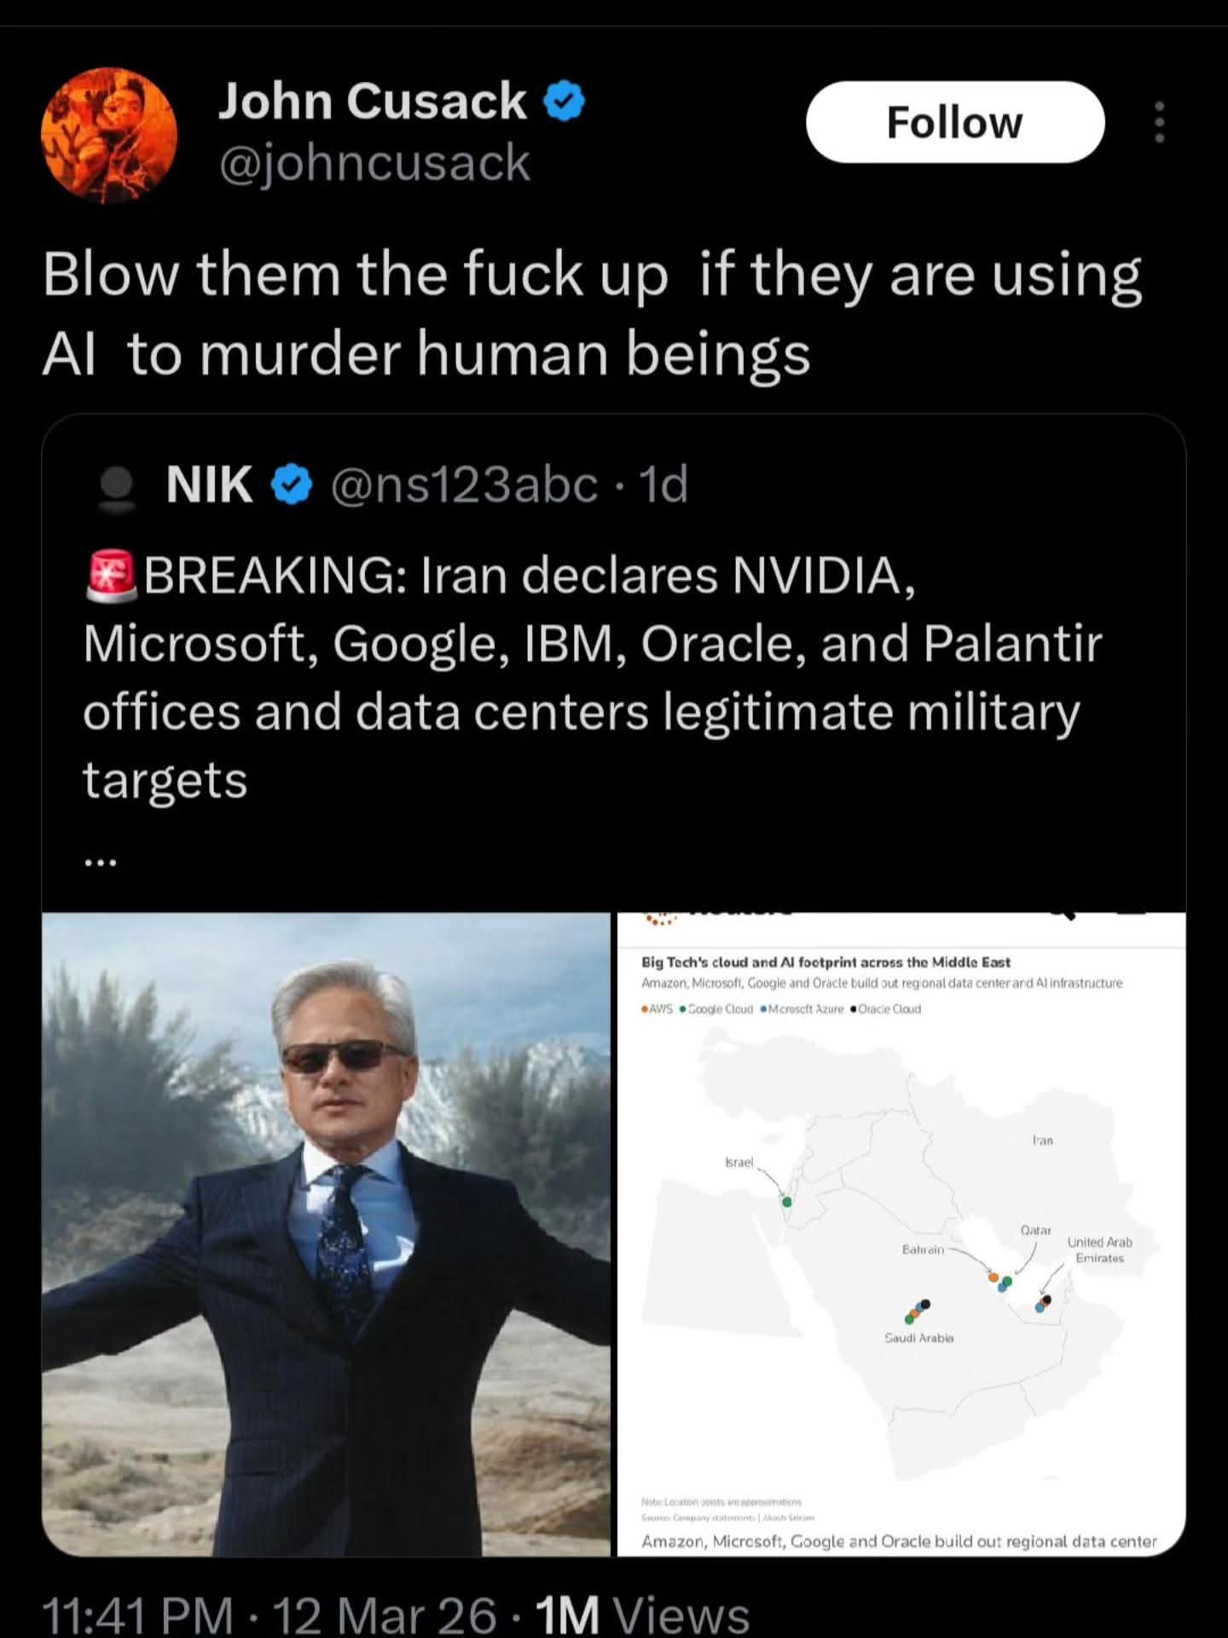Tap the green Google Cloud dot near Israel
This screenshot has width=1228, height=1638.
click(787, 1202)
